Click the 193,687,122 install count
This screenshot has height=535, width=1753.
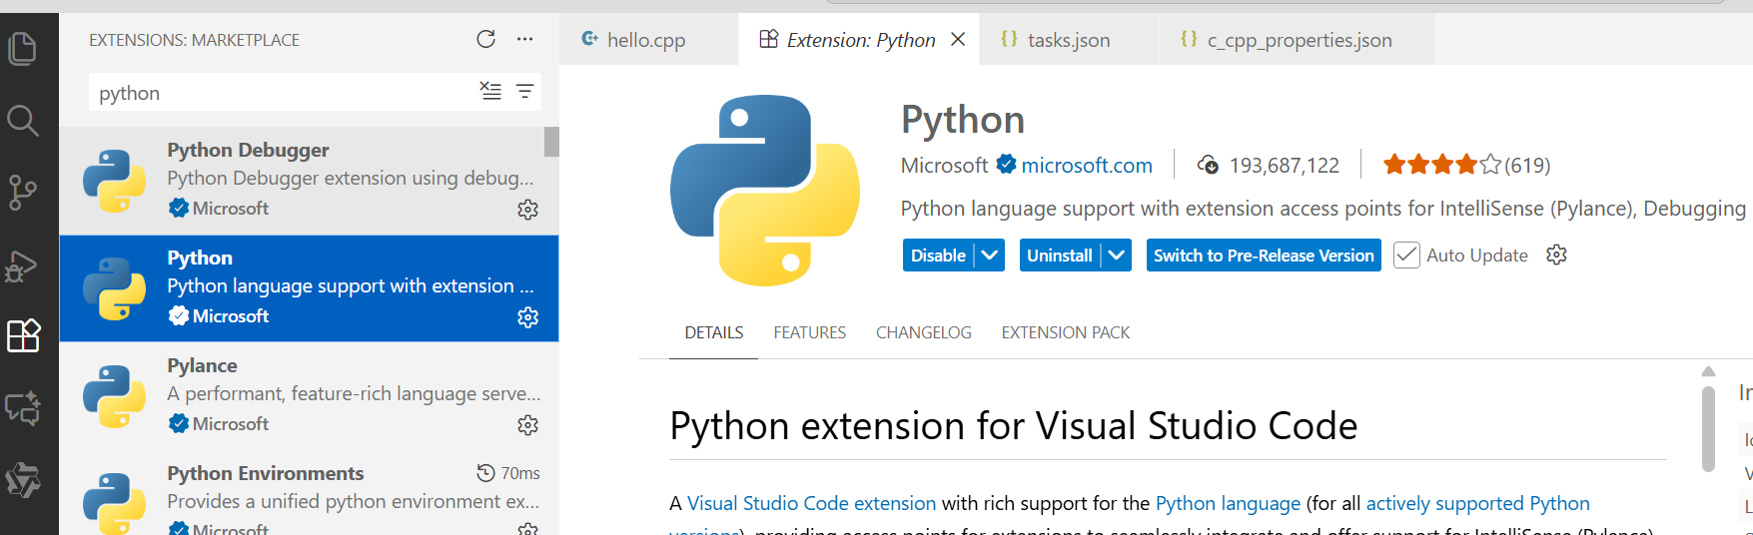pyautogui.click(x=1284, y=166)
